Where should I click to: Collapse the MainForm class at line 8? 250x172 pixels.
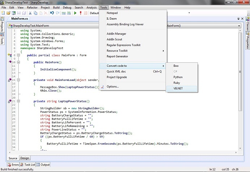coord(18,55)
